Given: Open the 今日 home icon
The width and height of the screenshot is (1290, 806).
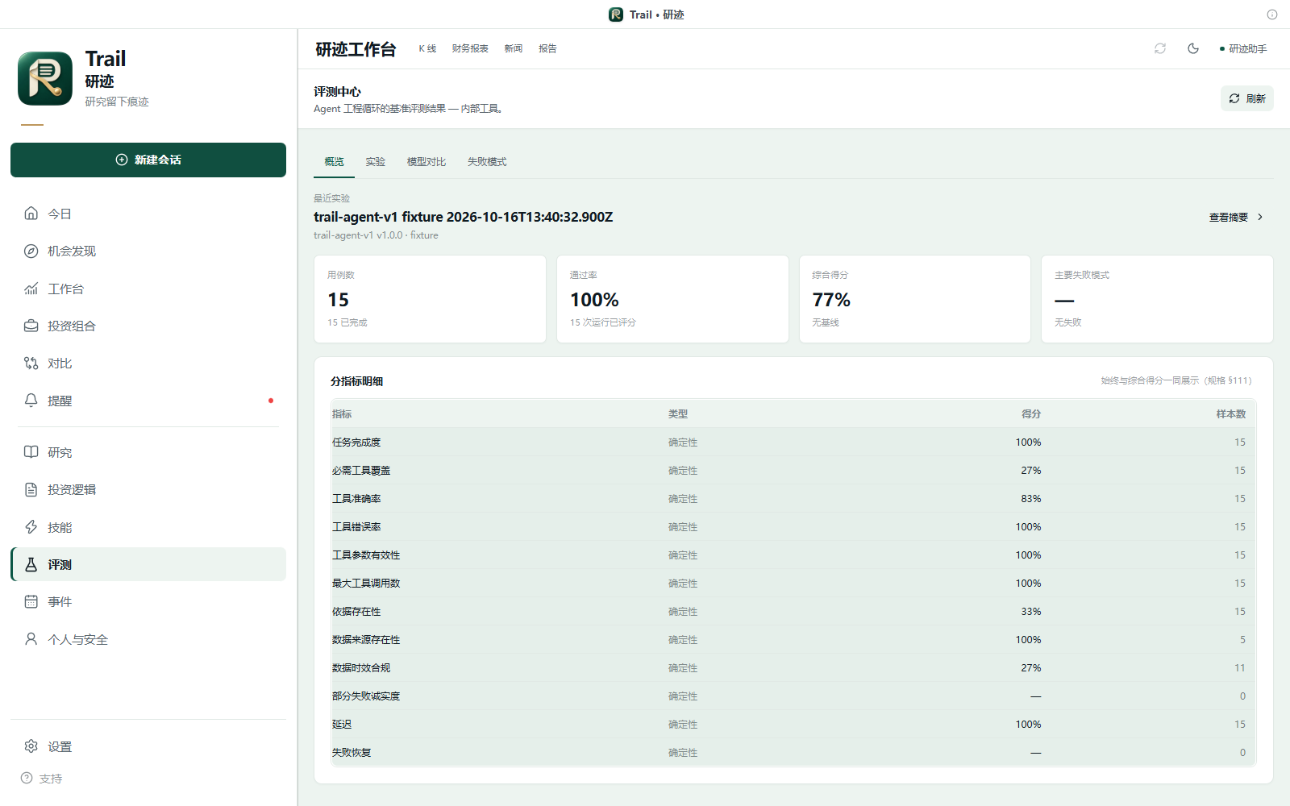Looking at the screenshot, I should point(31,214).
